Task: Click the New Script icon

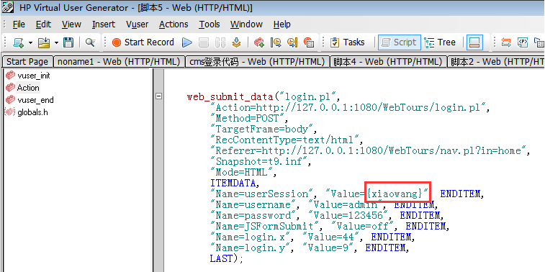Action: [19, 42]
